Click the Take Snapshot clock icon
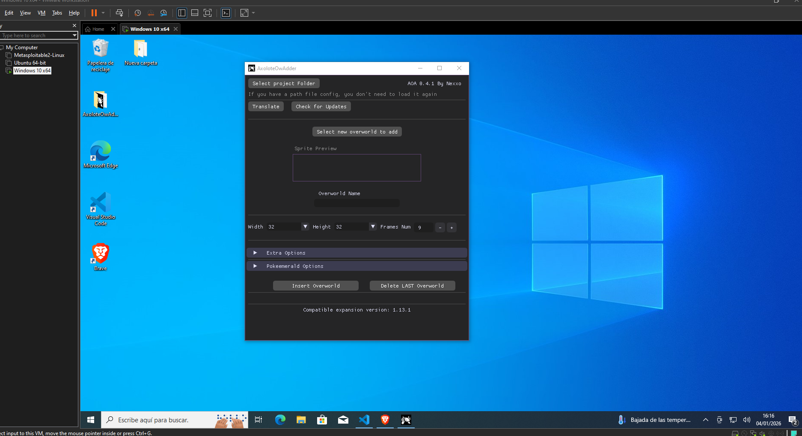 pyautogui.click(x=137, y=13)
